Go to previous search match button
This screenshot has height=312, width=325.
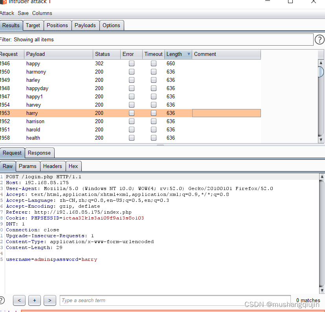(x=19, y=300)
